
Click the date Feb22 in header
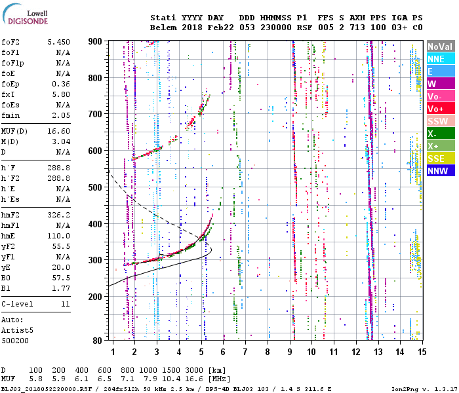click(x=221, y=28)
